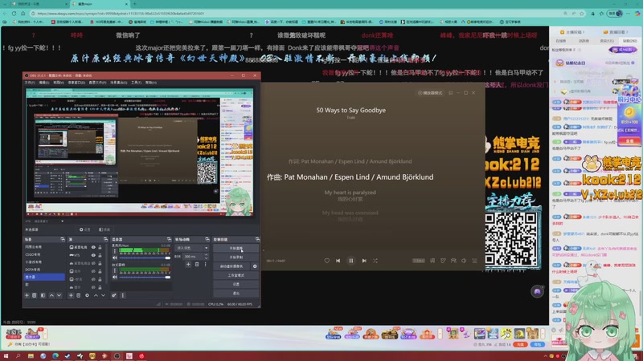This screenshot has height=361, width=643.
Task: Click Start Recording button in OBS Controls
Action: click(x=235, y=257)
